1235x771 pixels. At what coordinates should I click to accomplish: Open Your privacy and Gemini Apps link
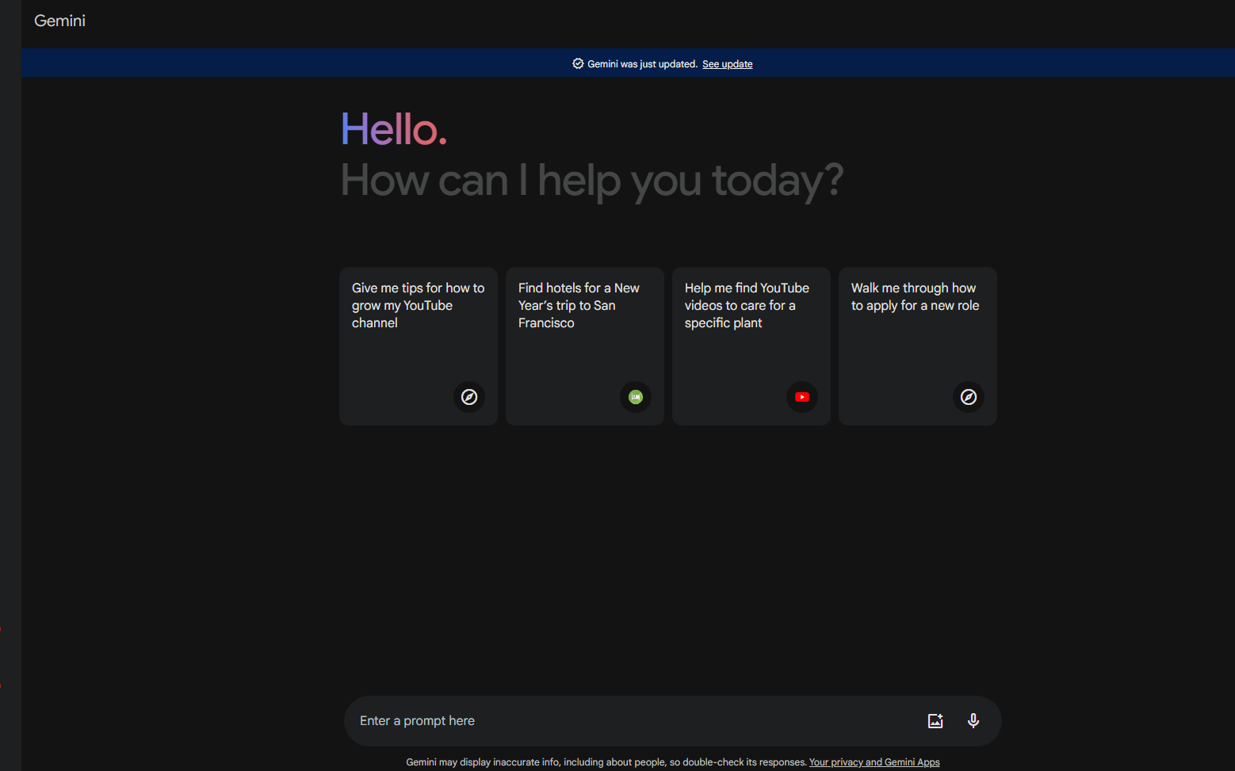point(874,762)
